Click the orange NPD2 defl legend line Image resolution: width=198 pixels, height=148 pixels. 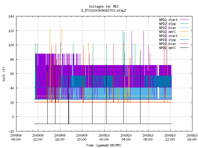[x=184, y=32]
